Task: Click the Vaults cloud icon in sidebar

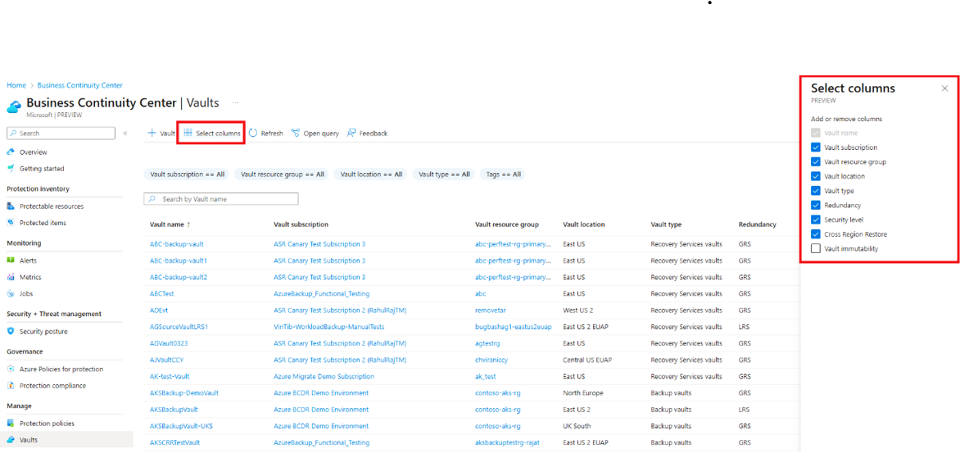Action: (x=11, y=440)
